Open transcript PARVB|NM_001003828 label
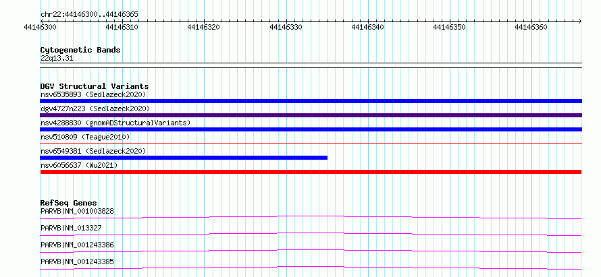This screenshot has width=601, height=277. tap(77, 211)
